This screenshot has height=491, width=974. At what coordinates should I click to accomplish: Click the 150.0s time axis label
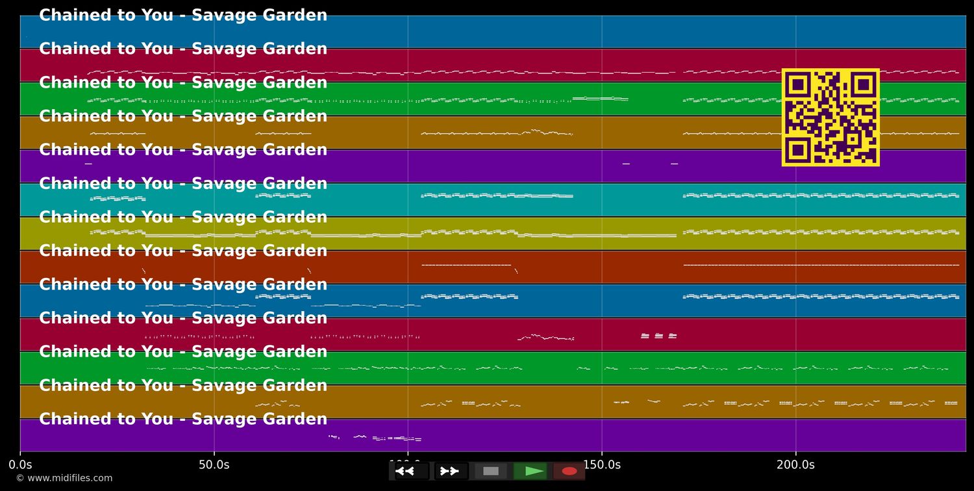point(602,465)
